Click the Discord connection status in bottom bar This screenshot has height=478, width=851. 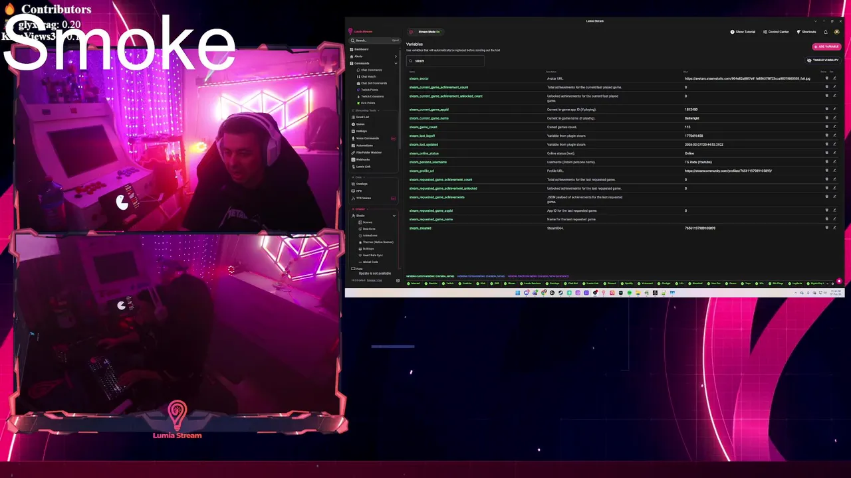coord(608,283)
